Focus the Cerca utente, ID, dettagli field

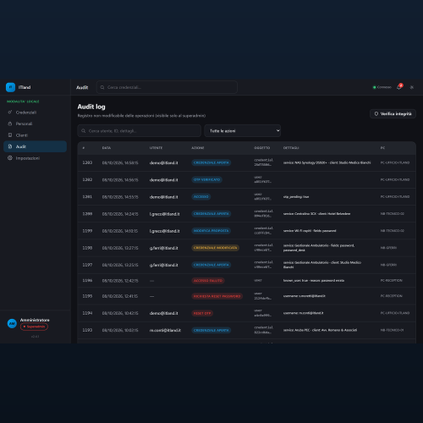(x=140, y=131)
